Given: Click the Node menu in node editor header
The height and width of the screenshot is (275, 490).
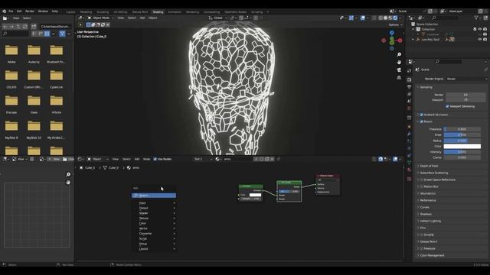Looking at the screenshot, I should coord(146,160).
